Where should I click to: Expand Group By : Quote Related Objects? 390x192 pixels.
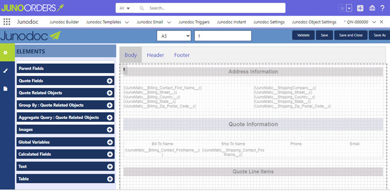point(110,105)
